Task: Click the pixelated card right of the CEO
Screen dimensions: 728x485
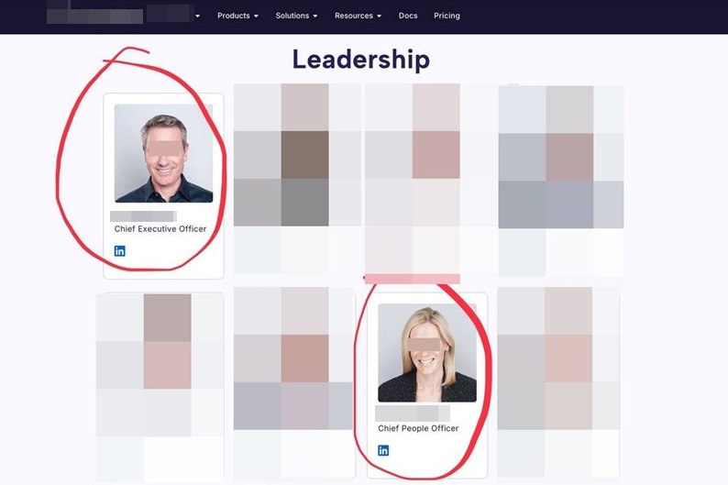Action: click(x=297, y=179)
